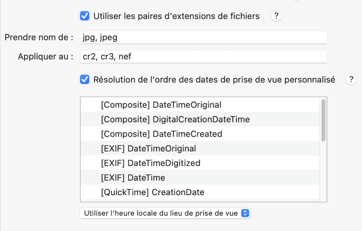Click the blue dropdown arrows for heure locale

point(245,213)
